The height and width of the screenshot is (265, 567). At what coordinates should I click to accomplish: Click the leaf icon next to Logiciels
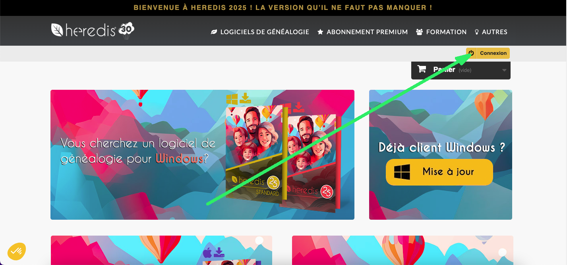[214, 32]
